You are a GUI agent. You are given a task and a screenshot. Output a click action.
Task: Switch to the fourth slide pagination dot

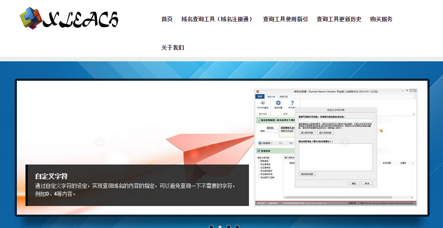[237, 227]
